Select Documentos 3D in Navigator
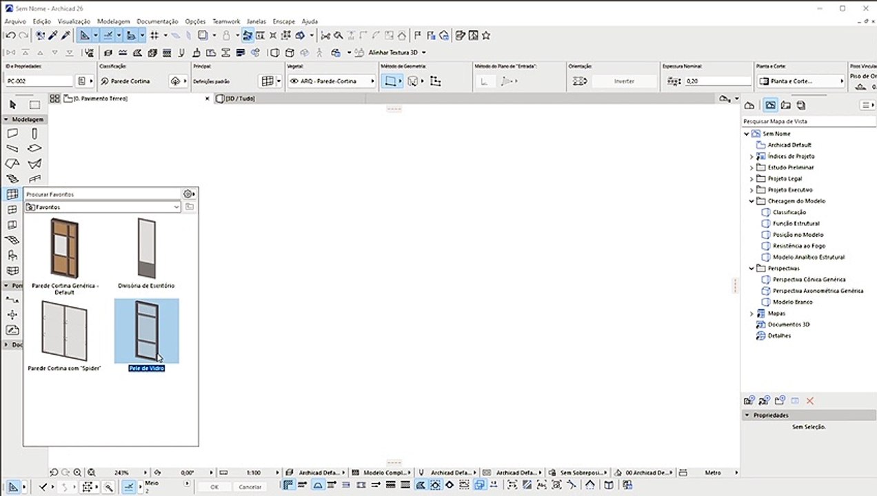 [x=789, y=324]
